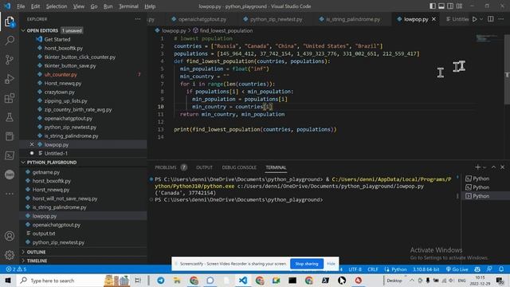The width and height of the screenshot is (510, 287).
Task: Close the lowpop.py editor tab
Action: point(433,19)
